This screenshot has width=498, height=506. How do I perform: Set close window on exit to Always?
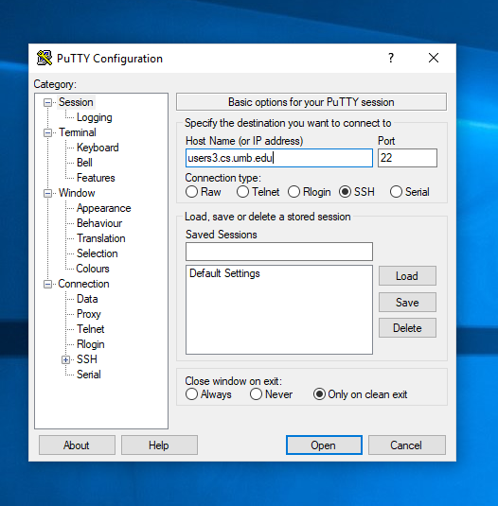[191, 394]
